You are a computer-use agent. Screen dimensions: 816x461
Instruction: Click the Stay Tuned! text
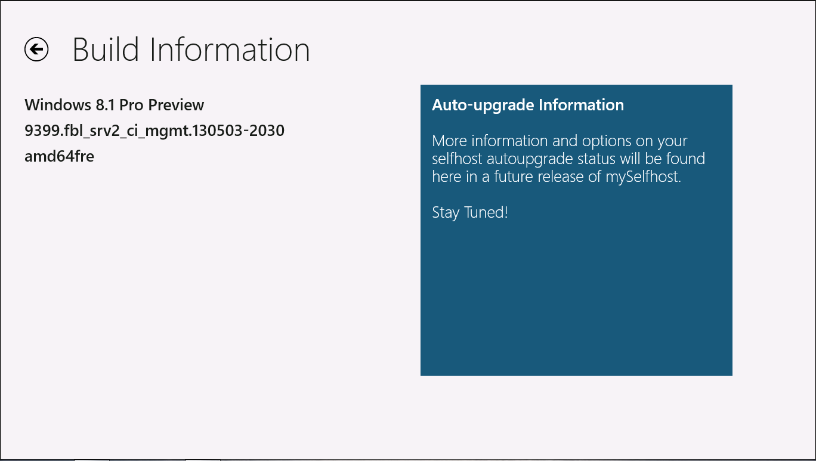click(x=469, y=212)
